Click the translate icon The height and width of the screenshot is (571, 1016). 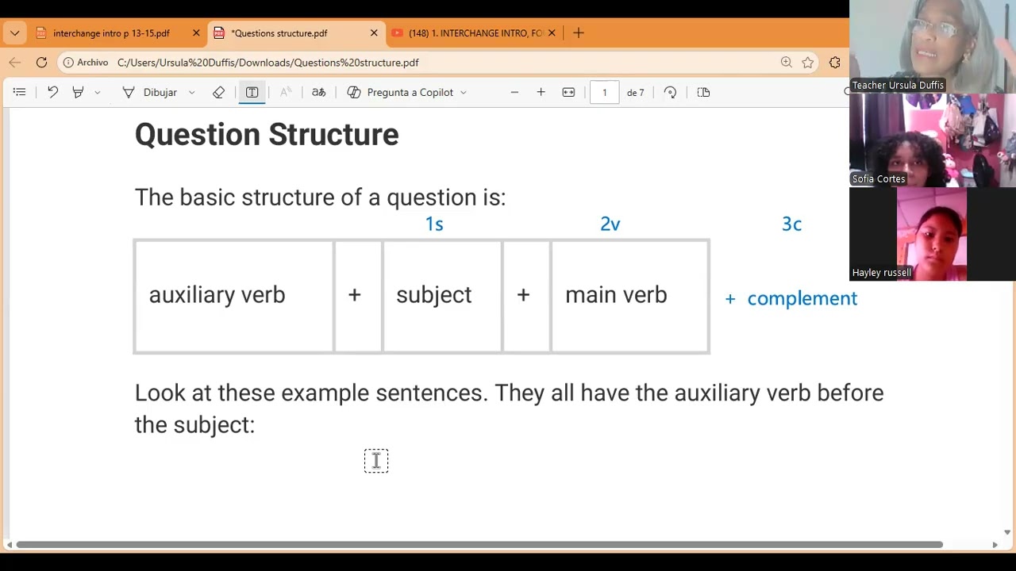[x=318, y=92]
